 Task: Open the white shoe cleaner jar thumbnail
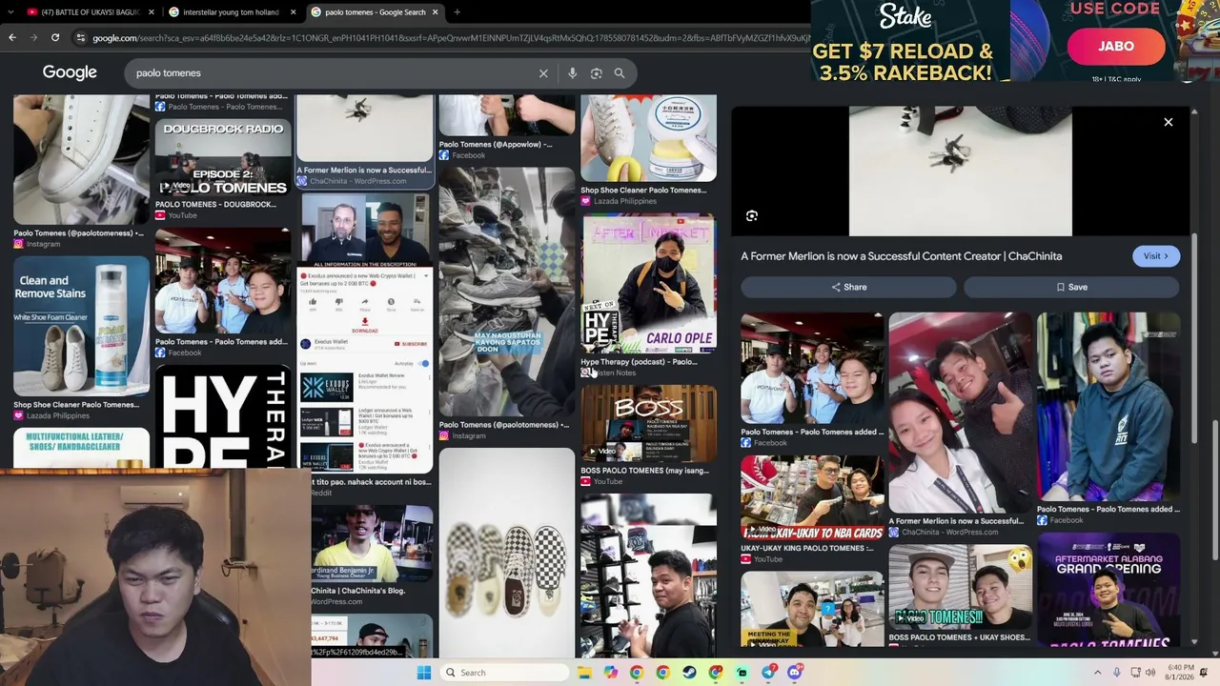(x=648, y=139)
